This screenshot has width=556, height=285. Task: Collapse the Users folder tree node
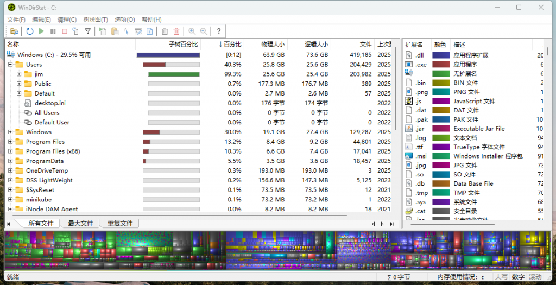point(10,65)
